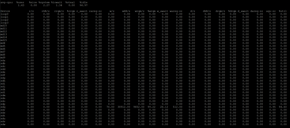Screen dimensions: 290x128
Task: Select the md7 device name
Action: pos(3,52)
